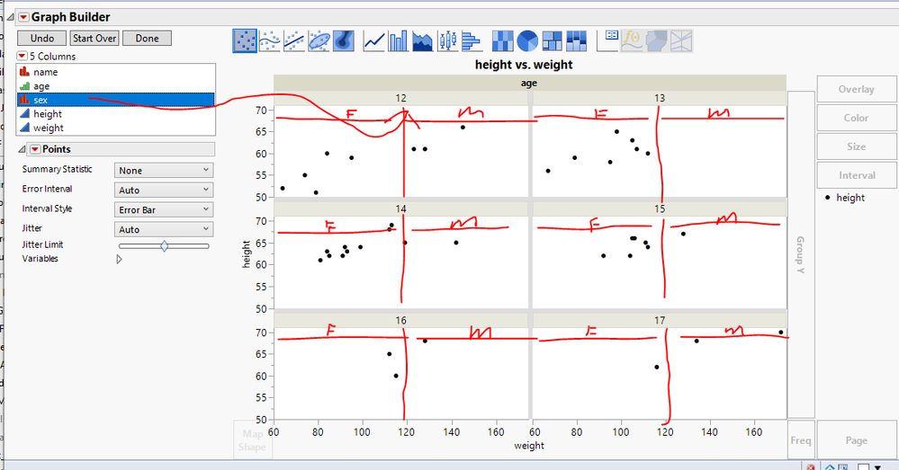This screenshot has width=899, height=470.
Task: Select the Heatmap element icon
Action: (503, 41)
